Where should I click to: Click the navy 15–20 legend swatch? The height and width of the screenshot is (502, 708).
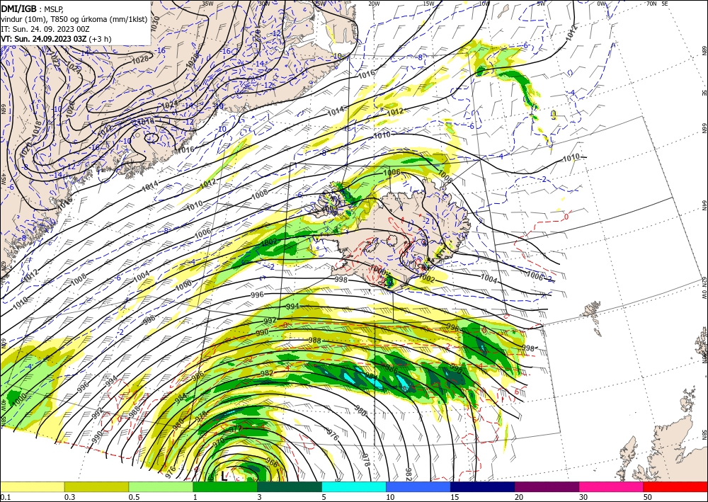coord(483,486)
